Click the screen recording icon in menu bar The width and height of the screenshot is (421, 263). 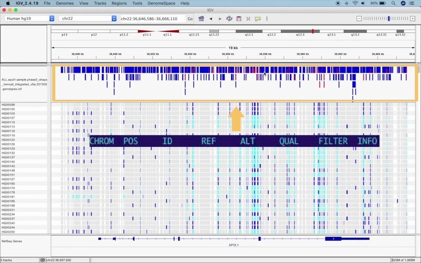(338, 3)
